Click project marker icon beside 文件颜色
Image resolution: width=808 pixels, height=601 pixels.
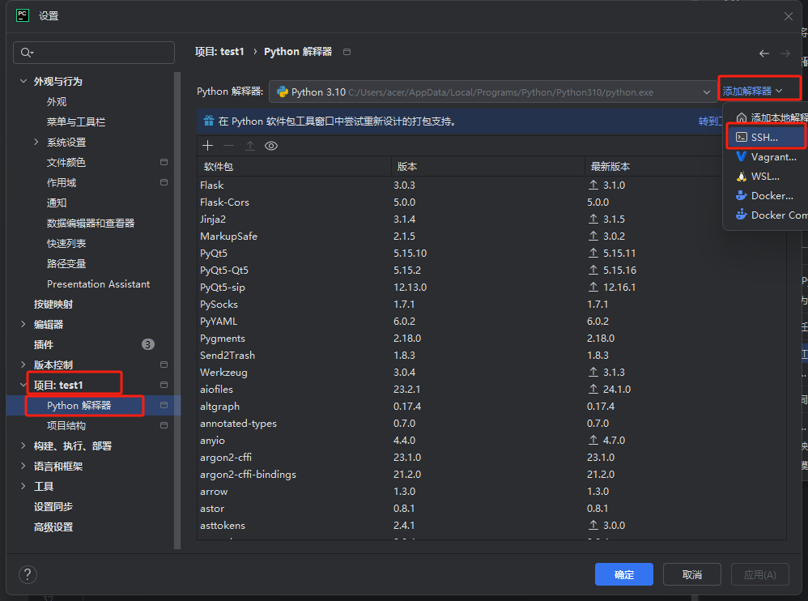click(x=164, y=162)
